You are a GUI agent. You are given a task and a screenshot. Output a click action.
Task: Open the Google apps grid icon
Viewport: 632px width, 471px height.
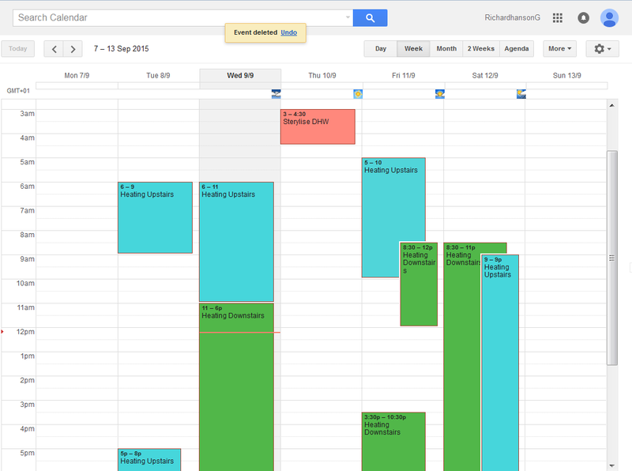pos(558,17)
